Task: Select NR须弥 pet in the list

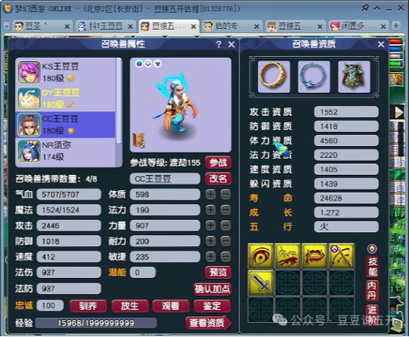Action: 66,151
